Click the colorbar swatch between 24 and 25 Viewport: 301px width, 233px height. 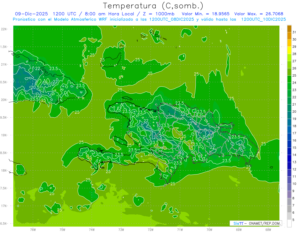click(x=289, y=79)
